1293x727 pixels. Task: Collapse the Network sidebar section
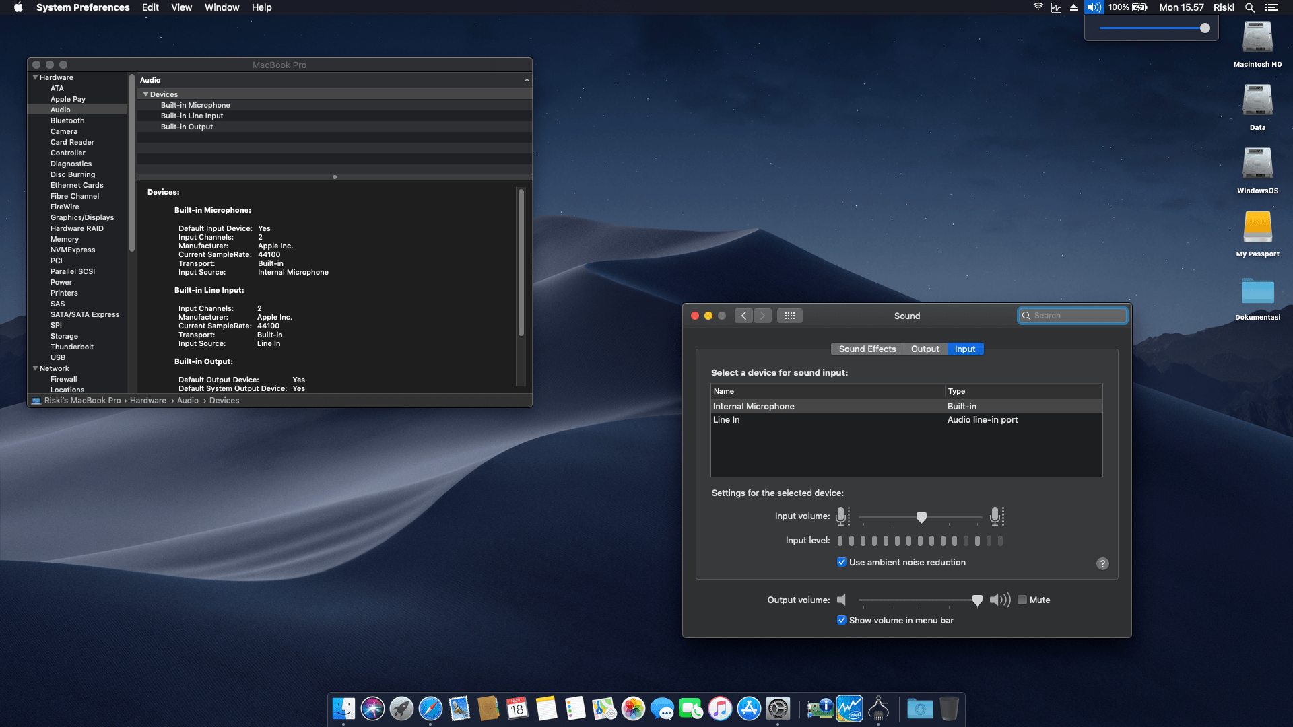[35, 368]
